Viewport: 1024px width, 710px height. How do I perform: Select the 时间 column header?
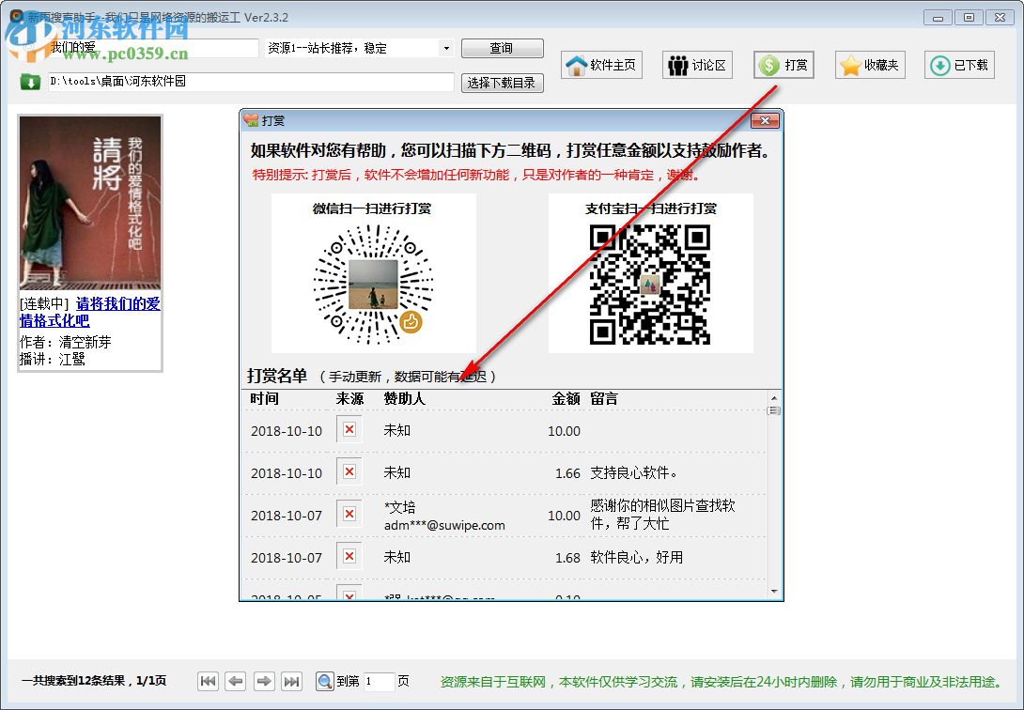coord(265,399)
